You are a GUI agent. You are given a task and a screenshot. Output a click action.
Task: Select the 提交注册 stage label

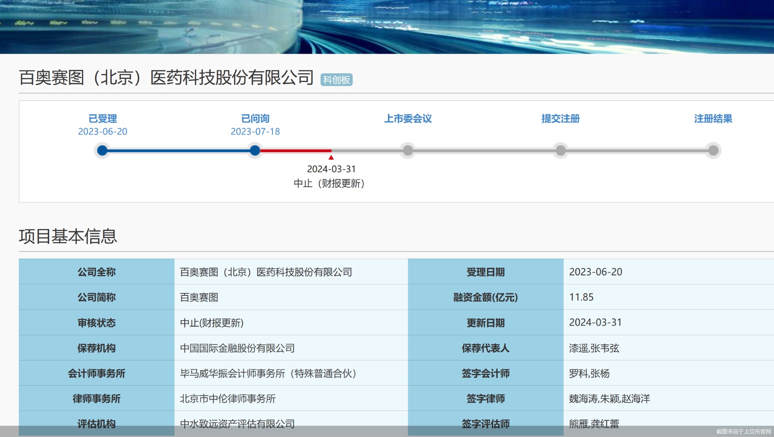point(561,119)
